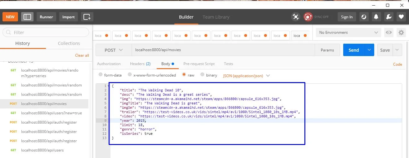
Task: Switch to the Team Library tab
Action: tap(216, 17)
